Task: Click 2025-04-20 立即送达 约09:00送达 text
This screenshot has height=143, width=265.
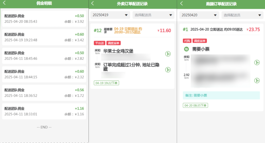Action: pyautogui.click(x=217, y=30)
